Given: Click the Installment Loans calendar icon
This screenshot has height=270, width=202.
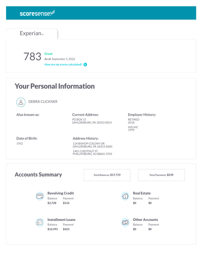Looking at the screenshot, I should (40, 222).
